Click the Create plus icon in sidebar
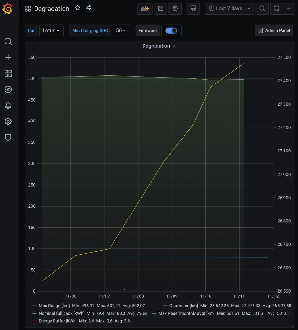 pyautogui.click(x=8, y=57)
